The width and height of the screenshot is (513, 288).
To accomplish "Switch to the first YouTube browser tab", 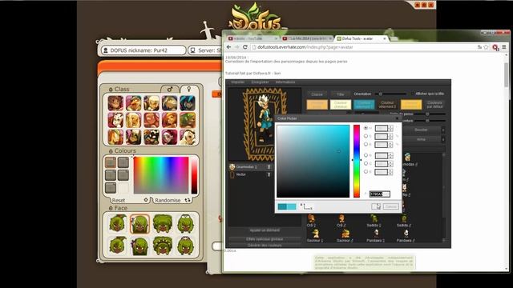I will (x=253, y=38).
